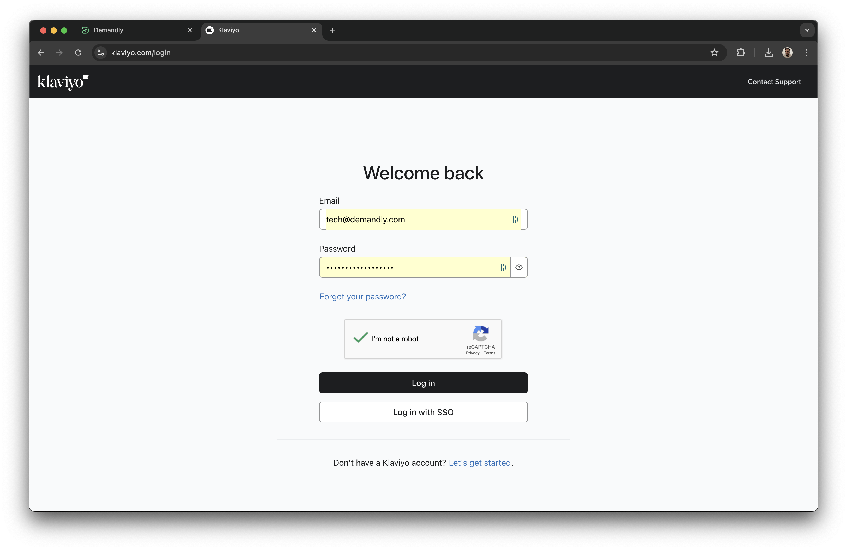Reload the current page
Viewport: 847px width, 550px height.
(78, 53)
